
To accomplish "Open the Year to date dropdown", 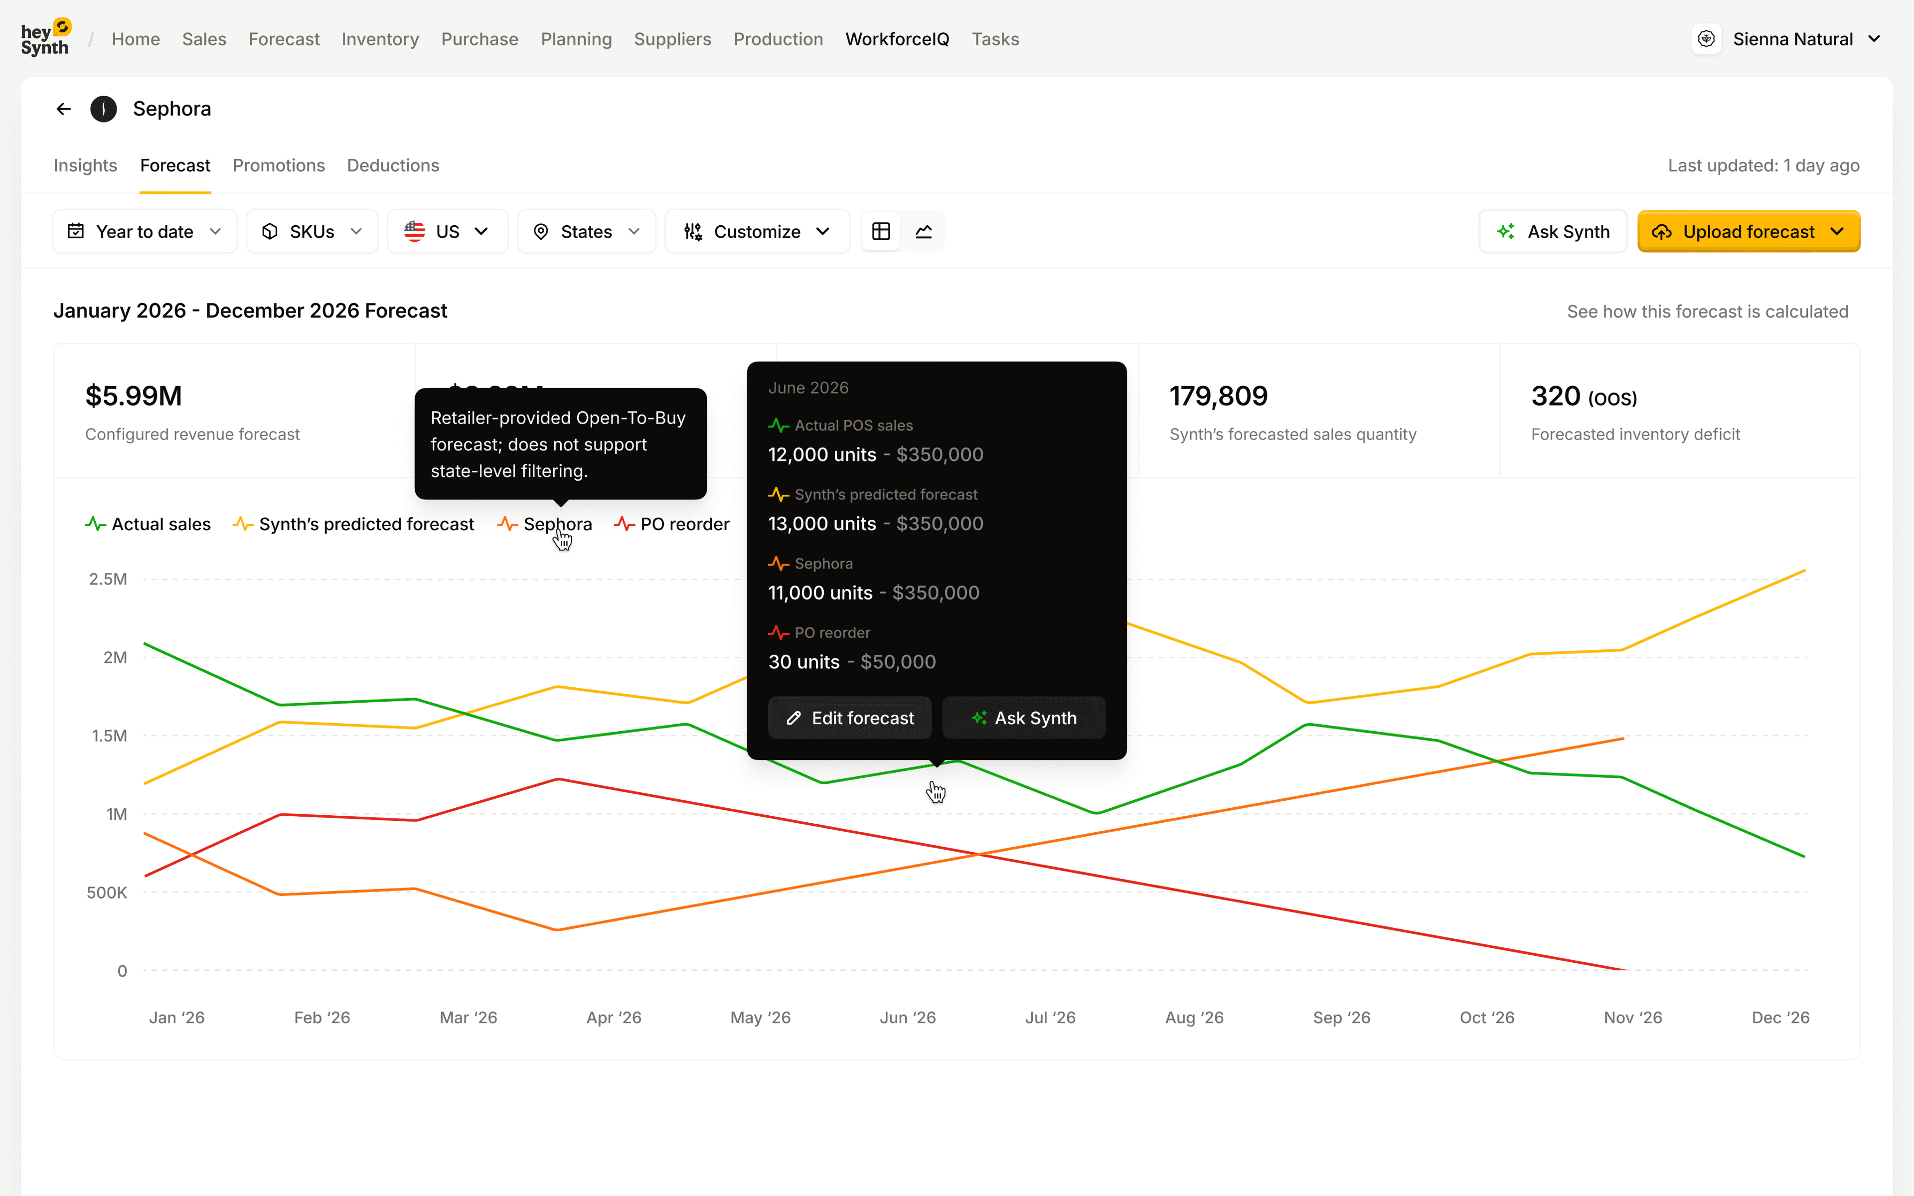I will point(145,232).
